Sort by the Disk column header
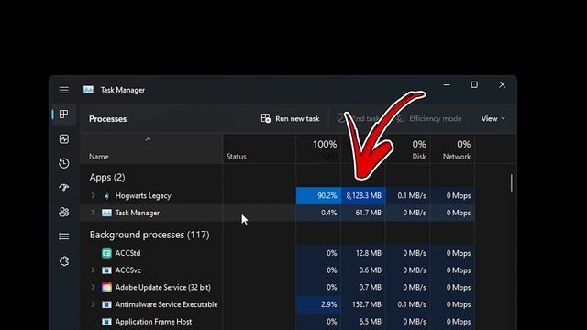This screenshot has width=587, height=330. pos(407,148)
